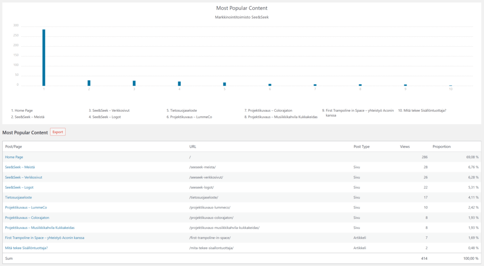This screenshot has width=484, height=266.
Task: Click the tallest chart bar for item 1
Action: click(x=44, y=58)
